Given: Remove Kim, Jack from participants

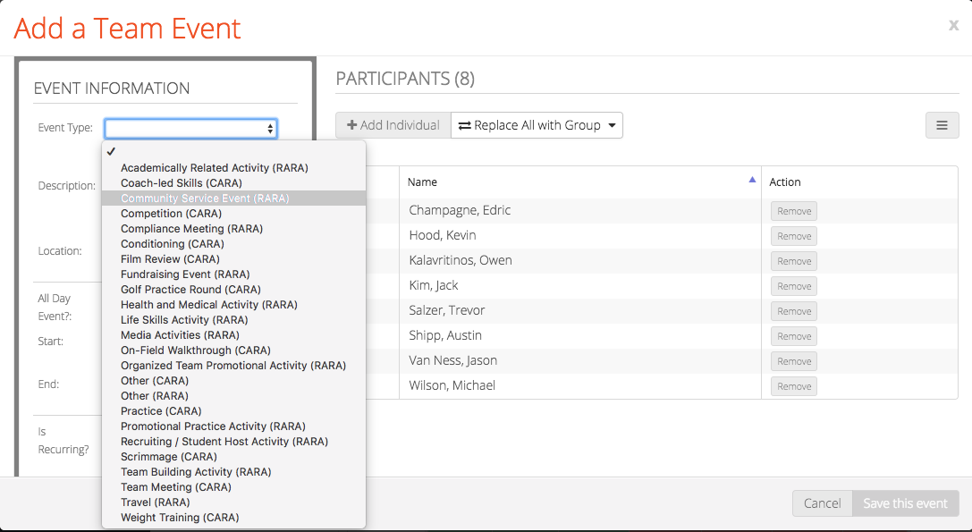Looking at the screenshot, I should [x=794, y=286].
